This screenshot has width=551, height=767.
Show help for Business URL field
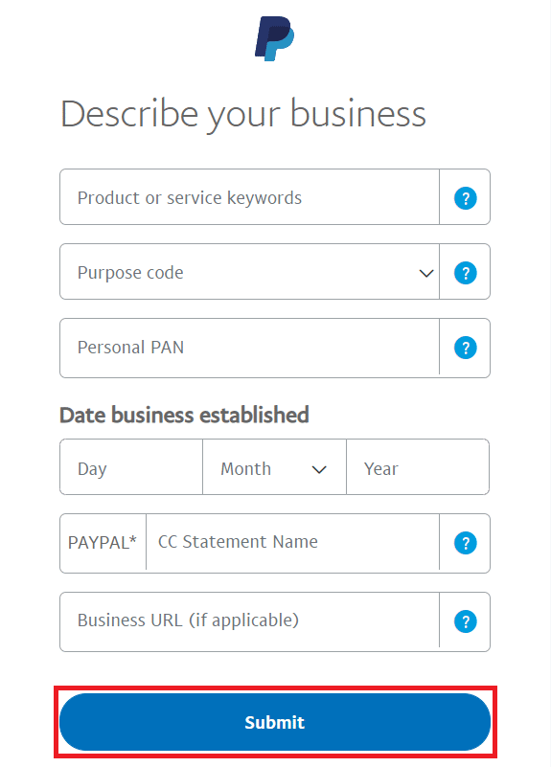(x=466, y=621)
